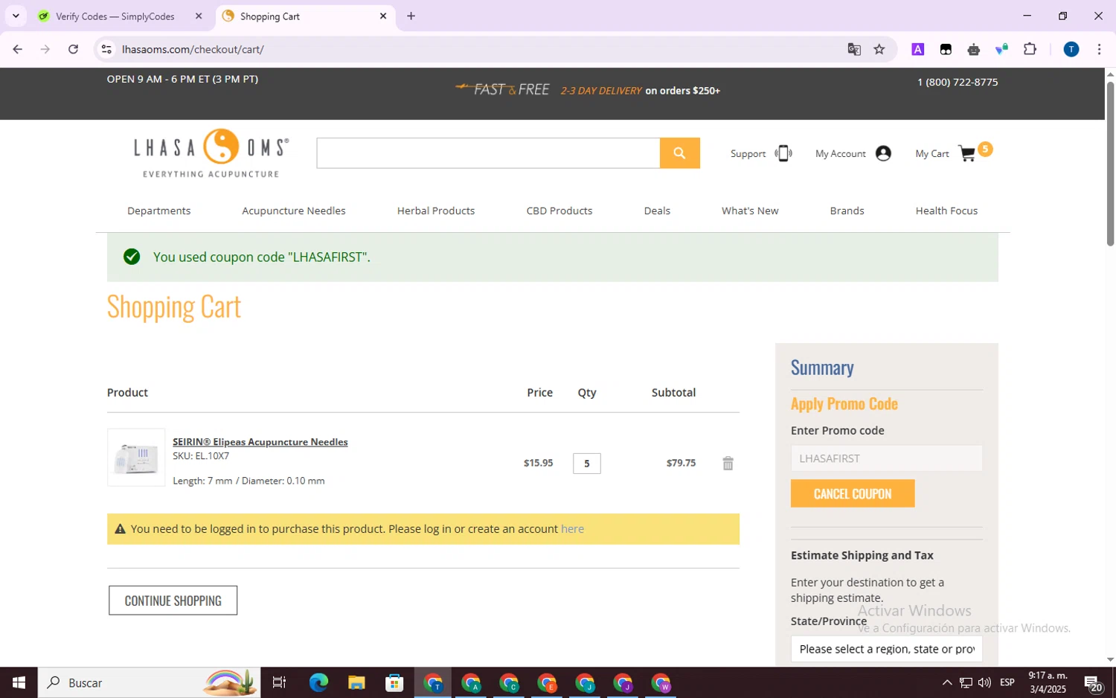Open the Chrome three-dot menu

coord(1099,49)
